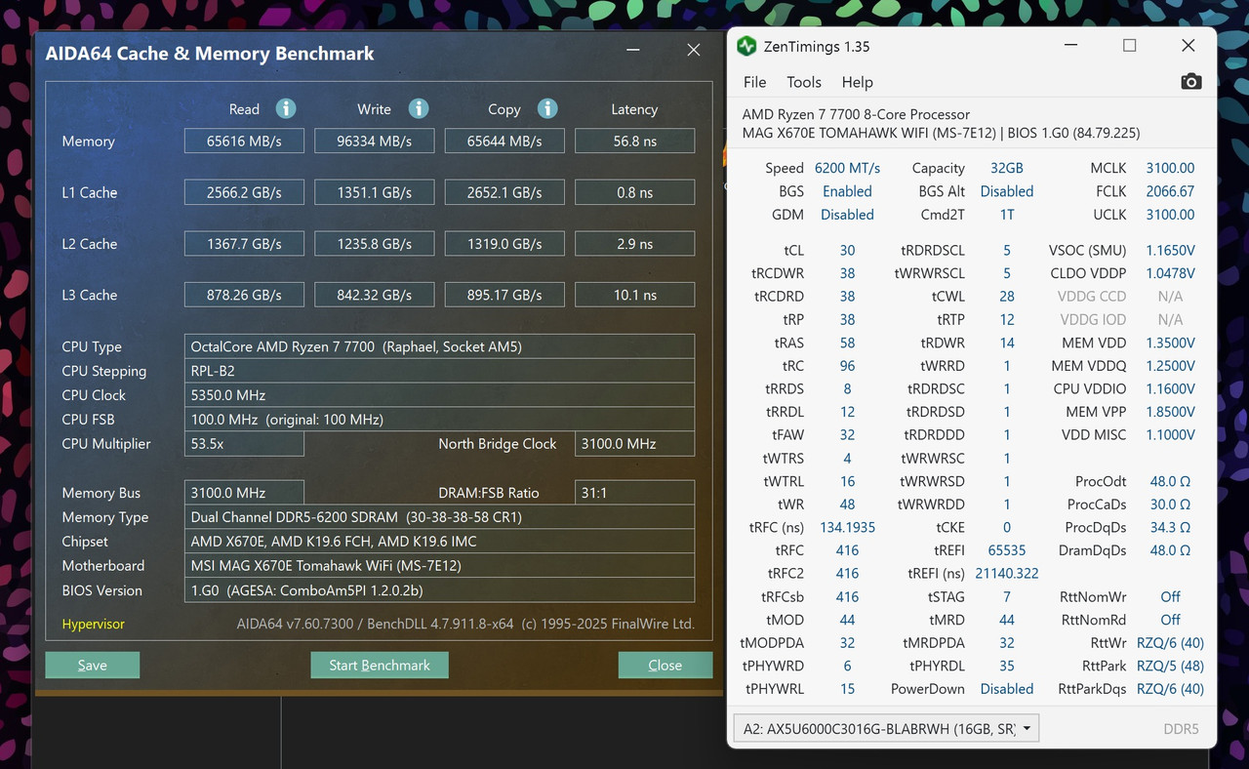This screenshot has height=769, width=1249.
Task: Click L2 Cache latency 2.9 ns
Action: click(635, 243)
